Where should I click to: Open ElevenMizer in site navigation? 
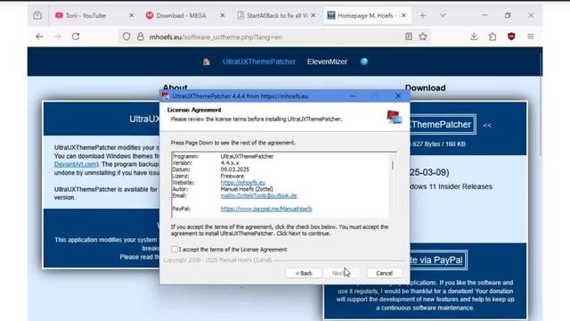click(327, 62)
